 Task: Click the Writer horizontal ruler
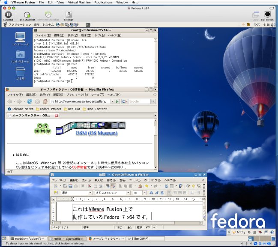(x=129, y=199)
